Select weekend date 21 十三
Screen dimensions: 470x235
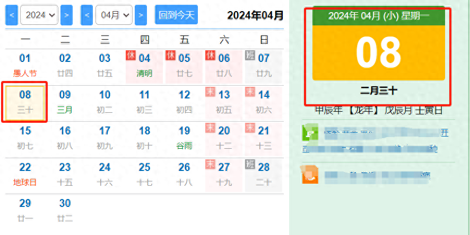[x=264, y=139]
